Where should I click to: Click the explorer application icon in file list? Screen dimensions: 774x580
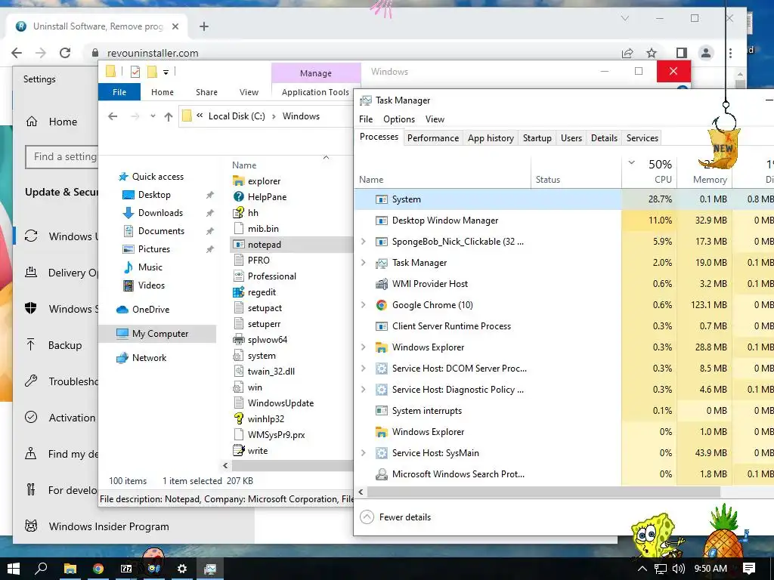tap(238, 181)
